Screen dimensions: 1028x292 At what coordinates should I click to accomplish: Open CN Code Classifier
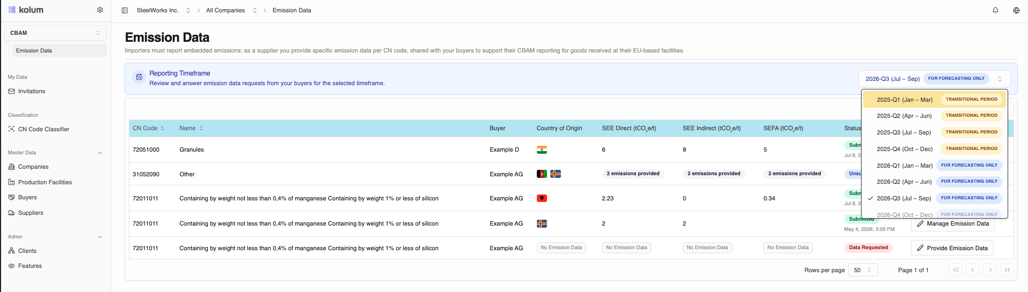pyautogui.click(x=43, y=129)
